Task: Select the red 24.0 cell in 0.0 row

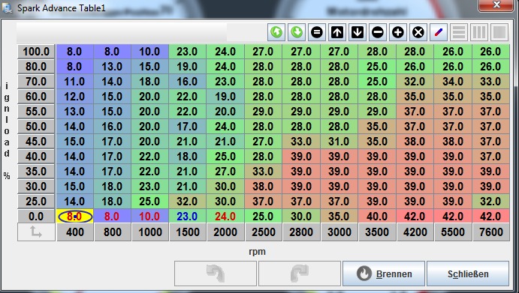Action: pyautogui.click(x=225, y=217)
